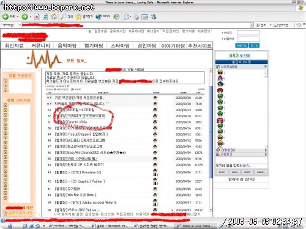The image size is (306, 229).
Task: Open the 엽기마당 menu tab
Action: (94, 46)
